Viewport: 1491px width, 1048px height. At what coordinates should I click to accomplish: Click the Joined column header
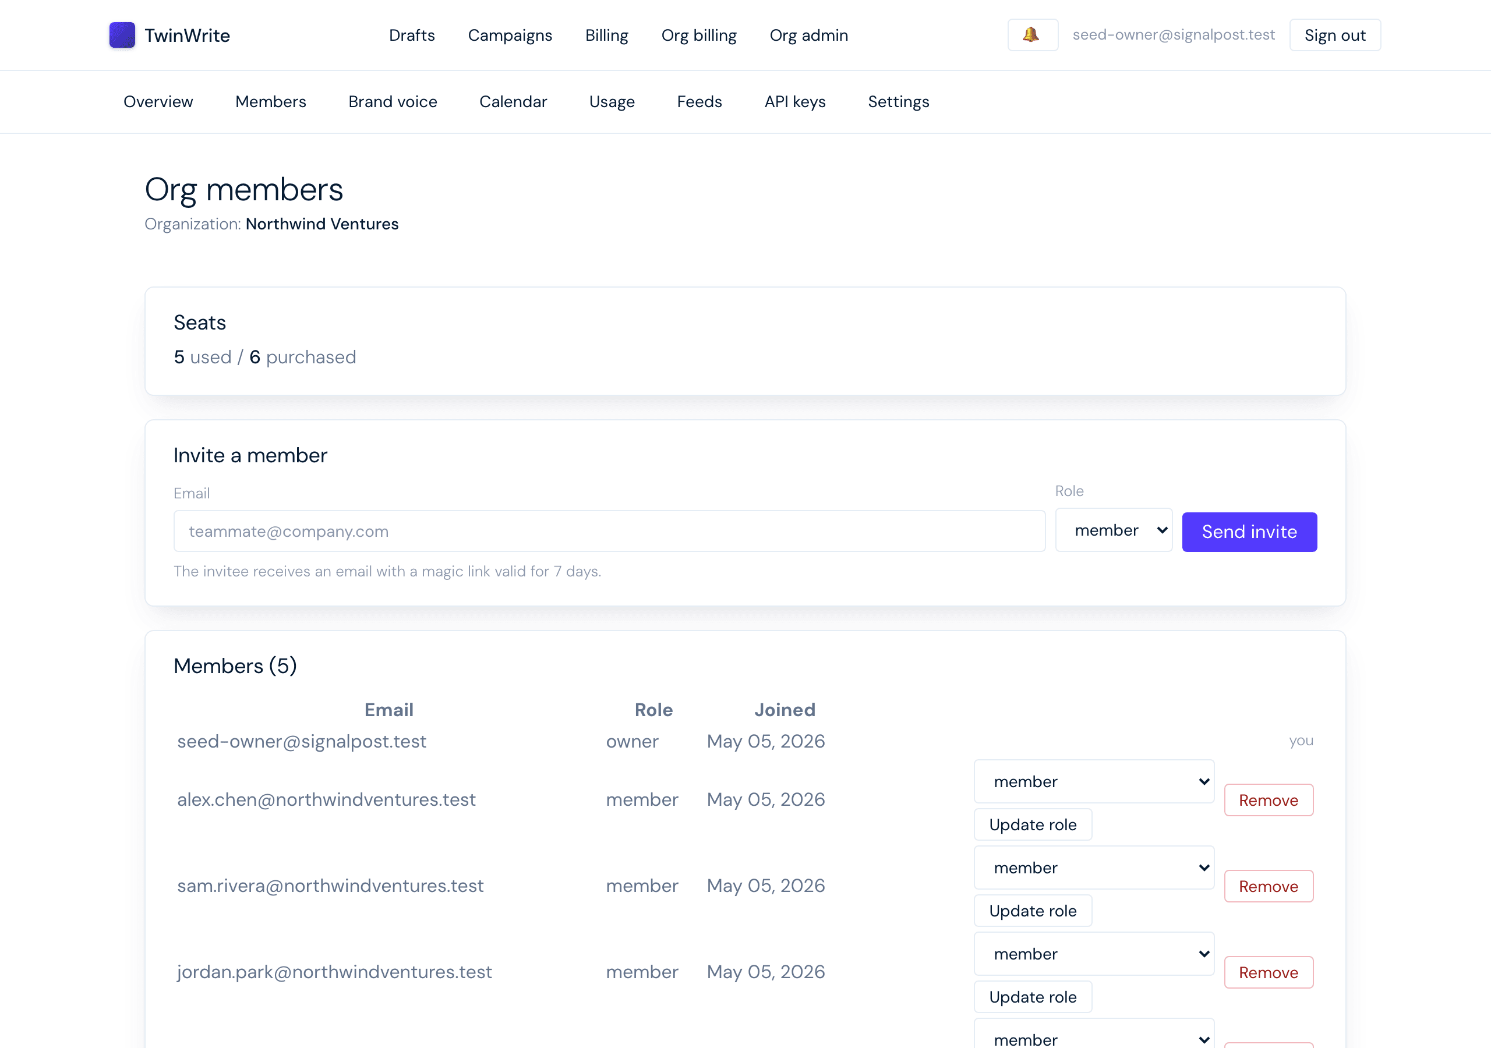(x=785, y=710)
